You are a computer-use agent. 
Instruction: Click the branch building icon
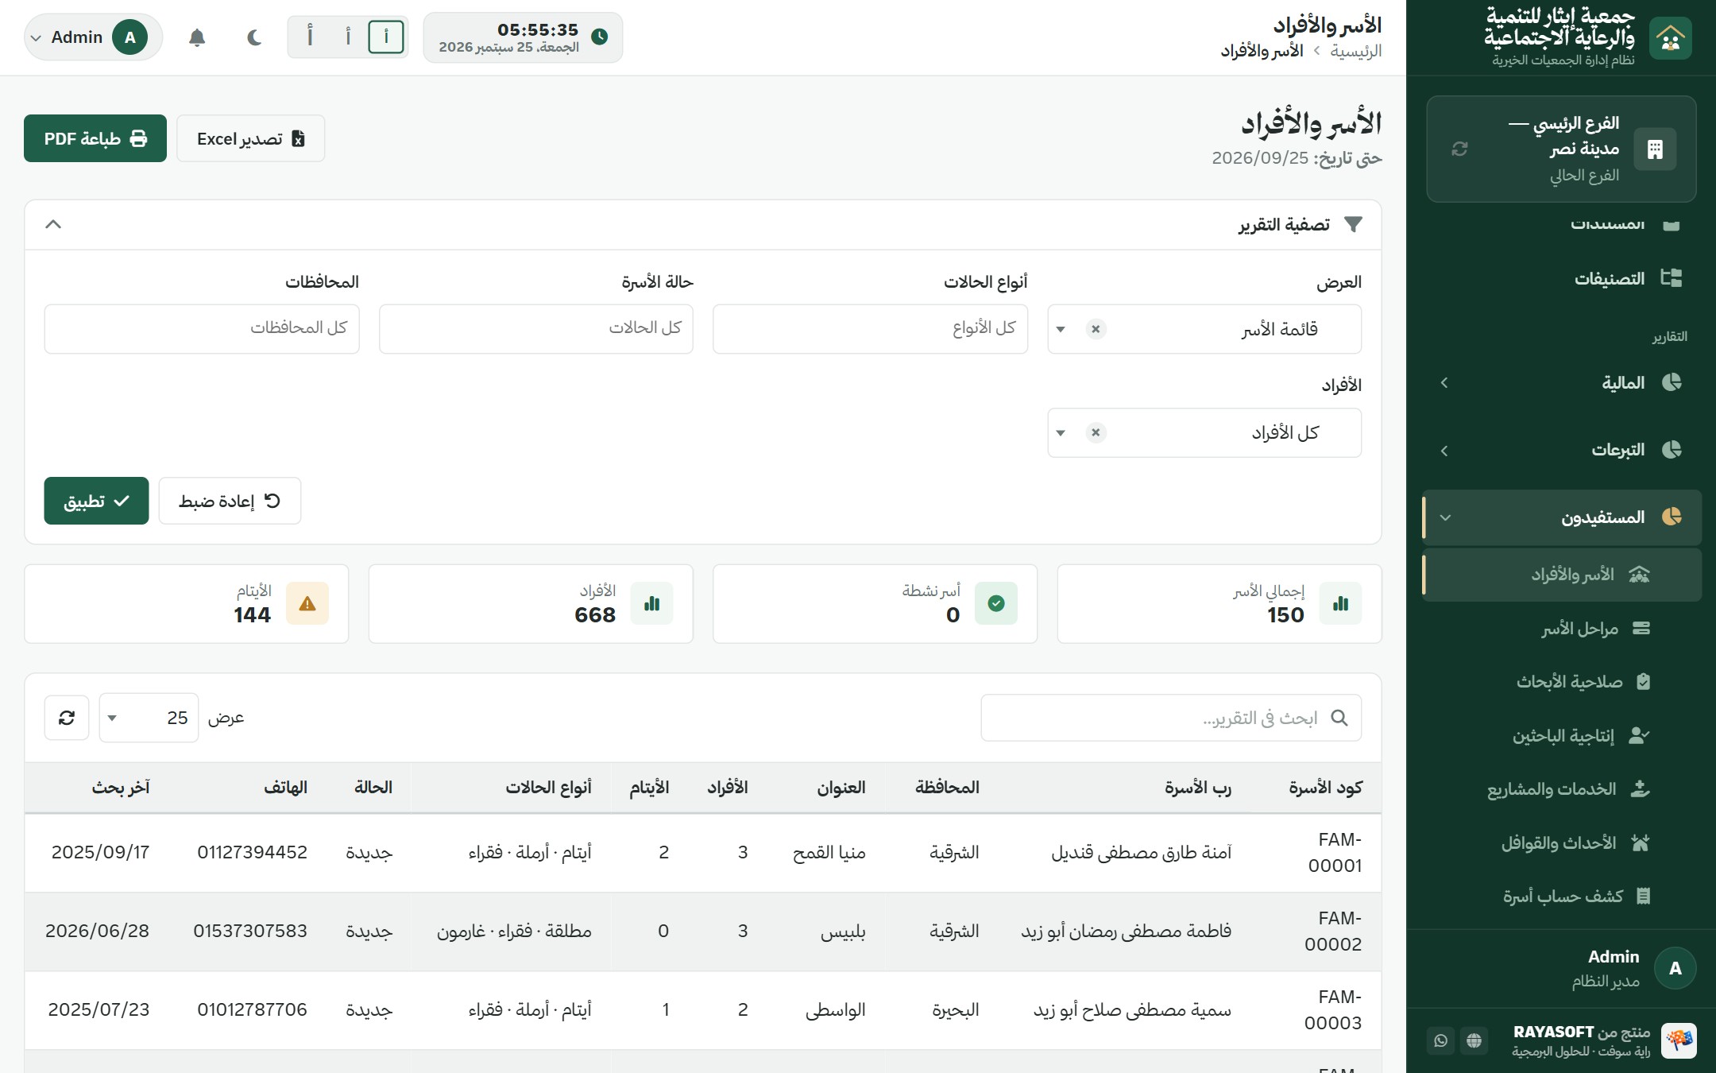coord(1655,149)
